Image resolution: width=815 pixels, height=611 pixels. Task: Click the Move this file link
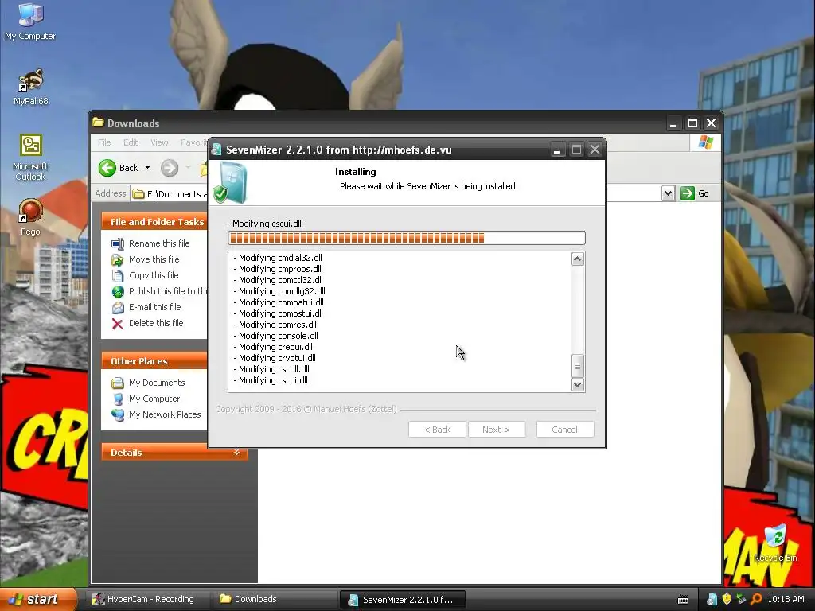154,259
